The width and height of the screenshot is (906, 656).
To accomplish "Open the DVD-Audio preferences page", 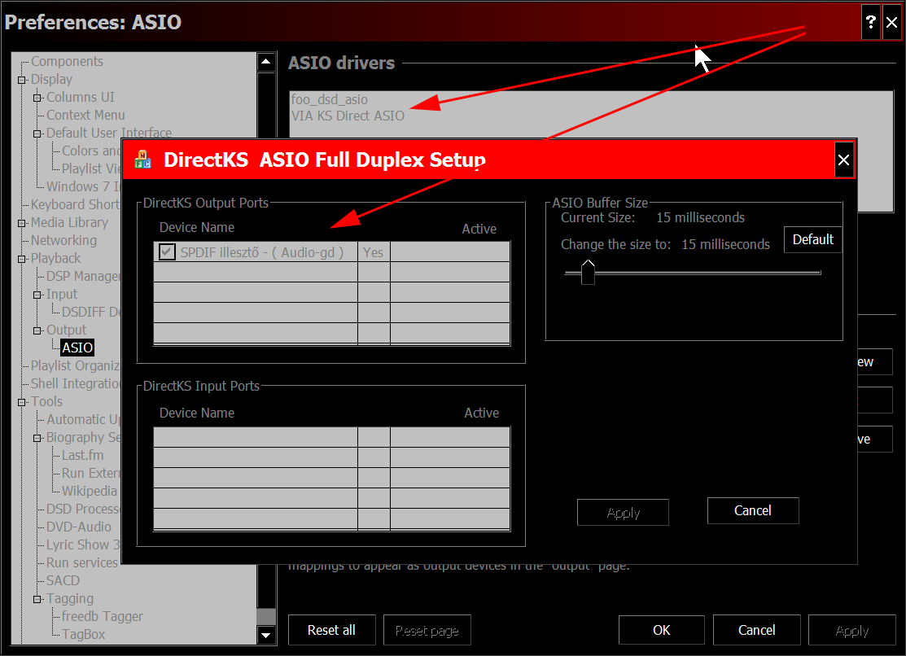I will pyautogui.click(x=79, y=527).
